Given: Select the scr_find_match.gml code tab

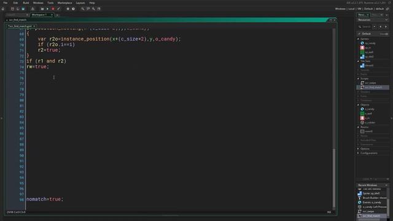Looking at the screenshot, I should coord(20,26).
